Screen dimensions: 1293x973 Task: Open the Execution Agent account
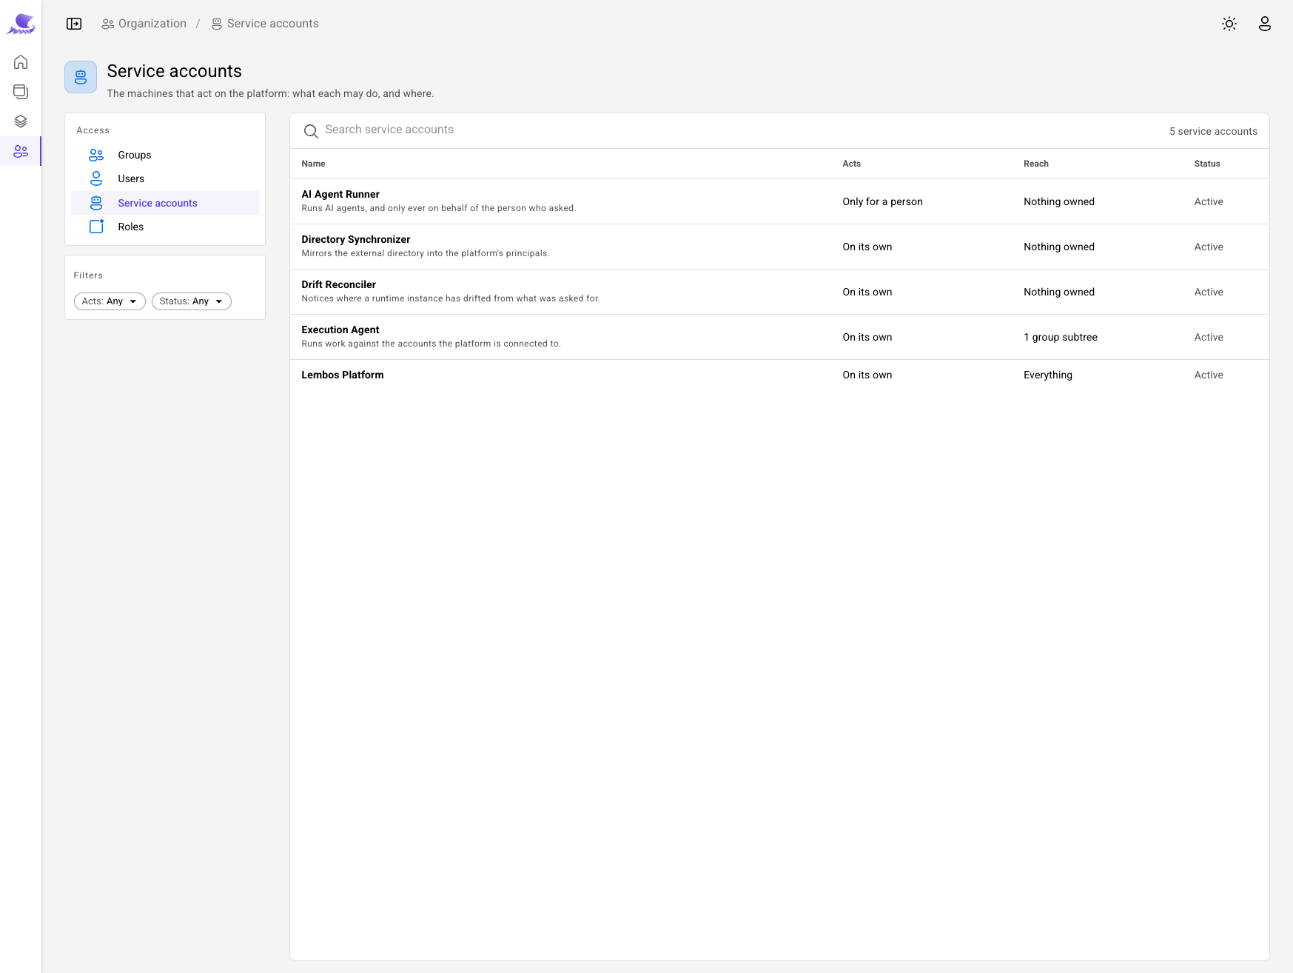pyautogui.click(x=779, y=337)
